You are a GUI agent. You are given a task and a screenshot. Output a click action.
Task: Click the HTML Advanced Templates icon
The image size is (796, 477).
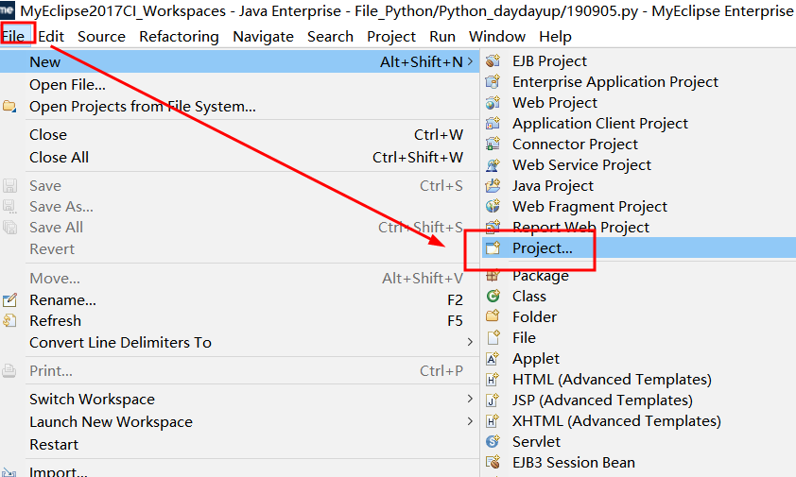click(x=493, y=380)
